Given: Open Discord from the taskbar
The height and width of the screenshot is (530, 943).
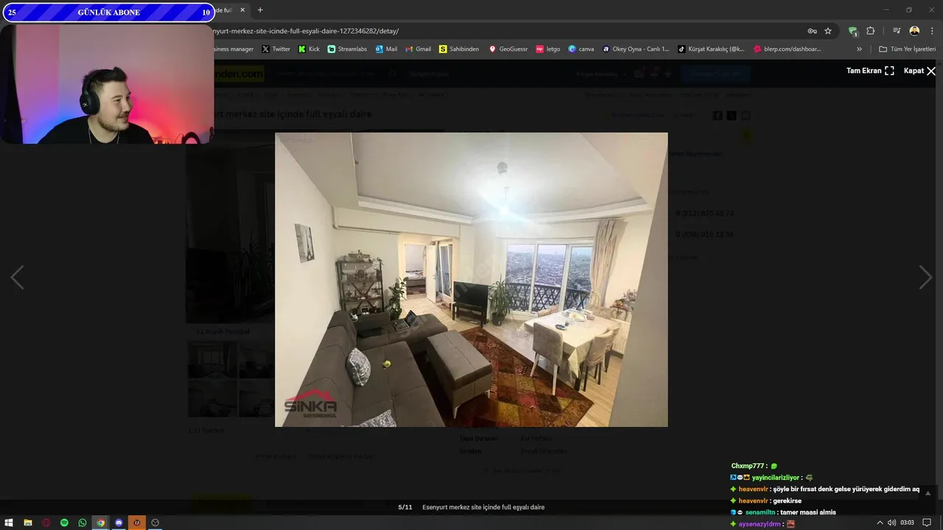Looking at the screenshot, I should (x=119, y=523).
